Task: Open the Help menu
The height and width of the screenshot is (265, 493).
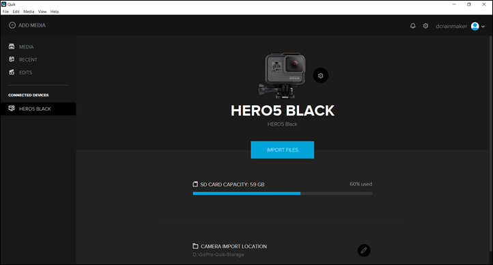Action: pyautogui.click(x=55, y=12)
